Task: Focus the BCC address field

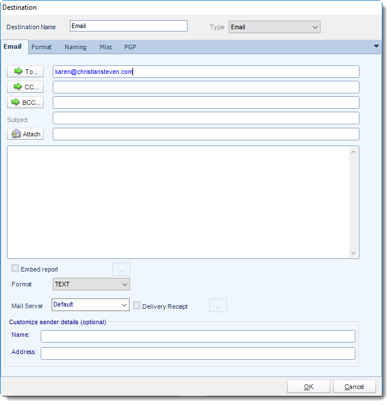Action: 206,103
